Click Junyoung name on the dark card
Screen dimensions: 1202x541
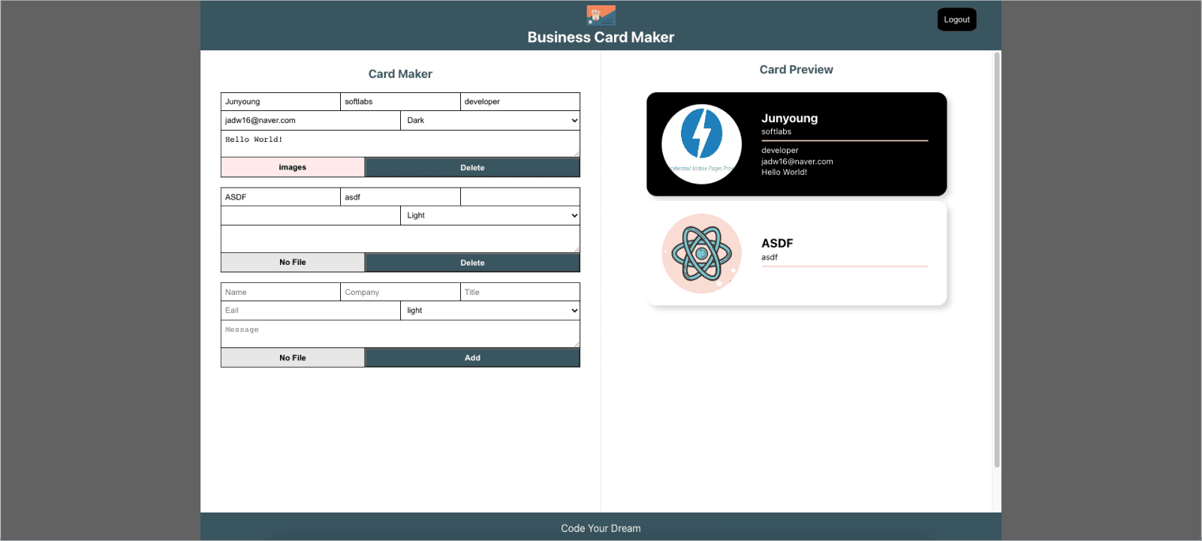[789, 118]
